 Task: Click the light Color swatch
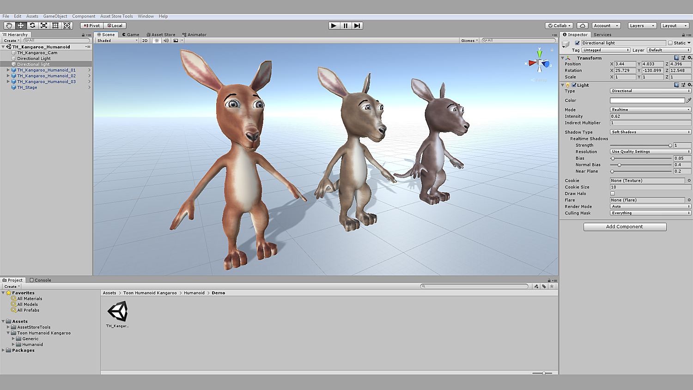click(x=647, y=100)
